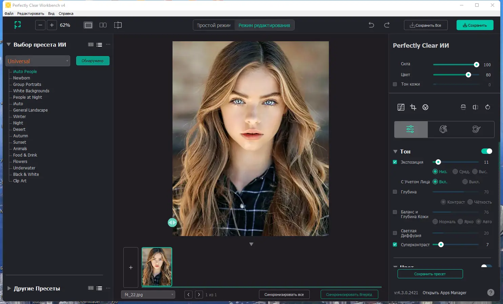Switch to side-by-side split view
Image resolution: width=503 pixels, height=304 pixels.
pos(103,25)
